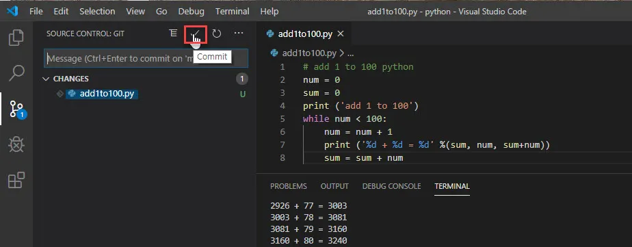Switch to the PROBLEMS panel tab
This screenshot has height=247, width=632.
[288, 186]
